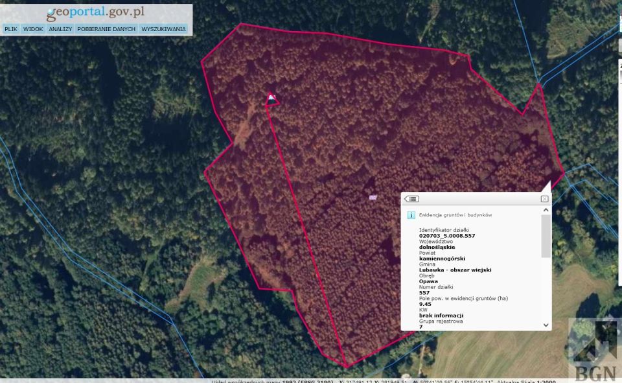Viewport: 622px width, 383px height.
Task: Open the WIDOK menu
Action: coord(33,29)
